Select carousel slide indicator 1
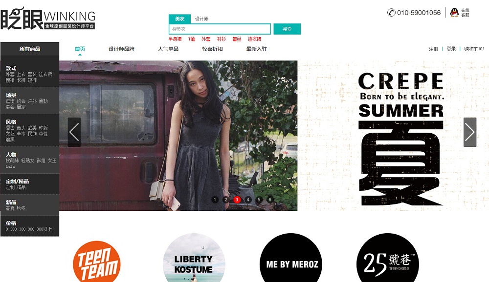Image resolution: width=489 pixels, height=282 pixels. 215,200
